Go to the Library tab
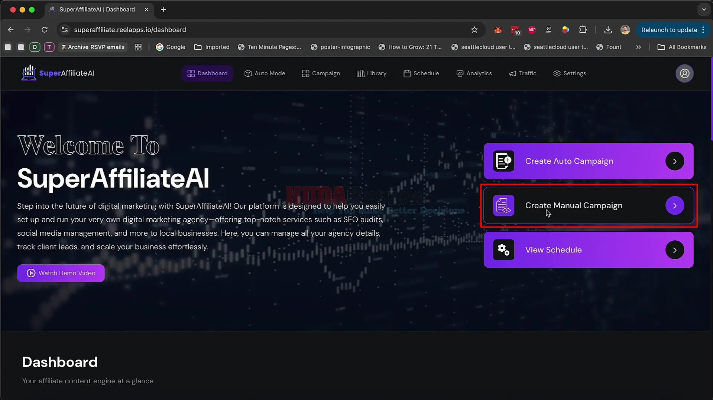The height and width of the screenshot is (400, 713). click(372, 73)
